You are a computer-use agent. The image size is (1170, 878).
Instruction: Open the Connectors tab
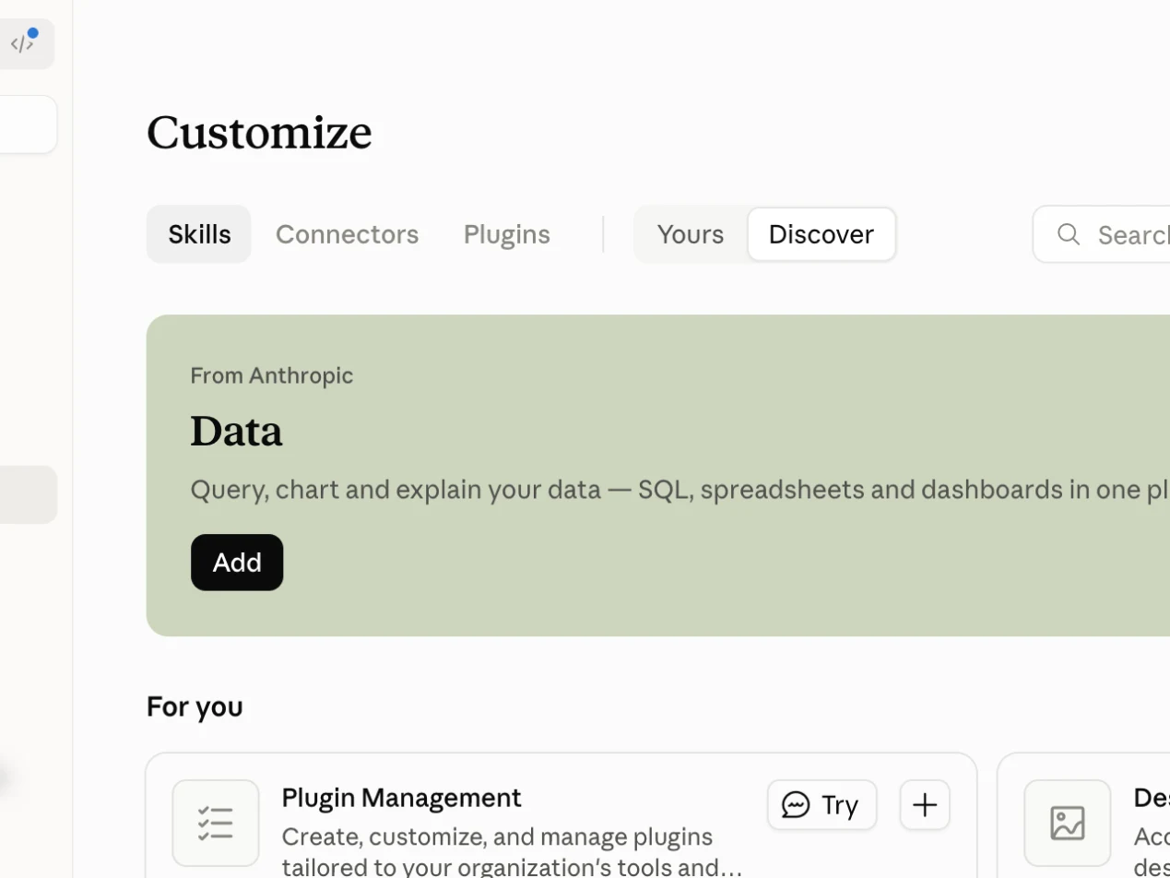tap(347, 234)
